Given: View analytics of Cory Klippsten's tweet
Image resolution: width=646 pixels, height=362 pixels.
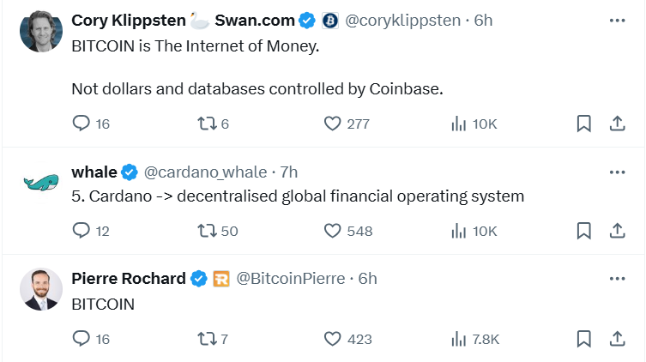Looking at the screenshot, I should [459, 124].
